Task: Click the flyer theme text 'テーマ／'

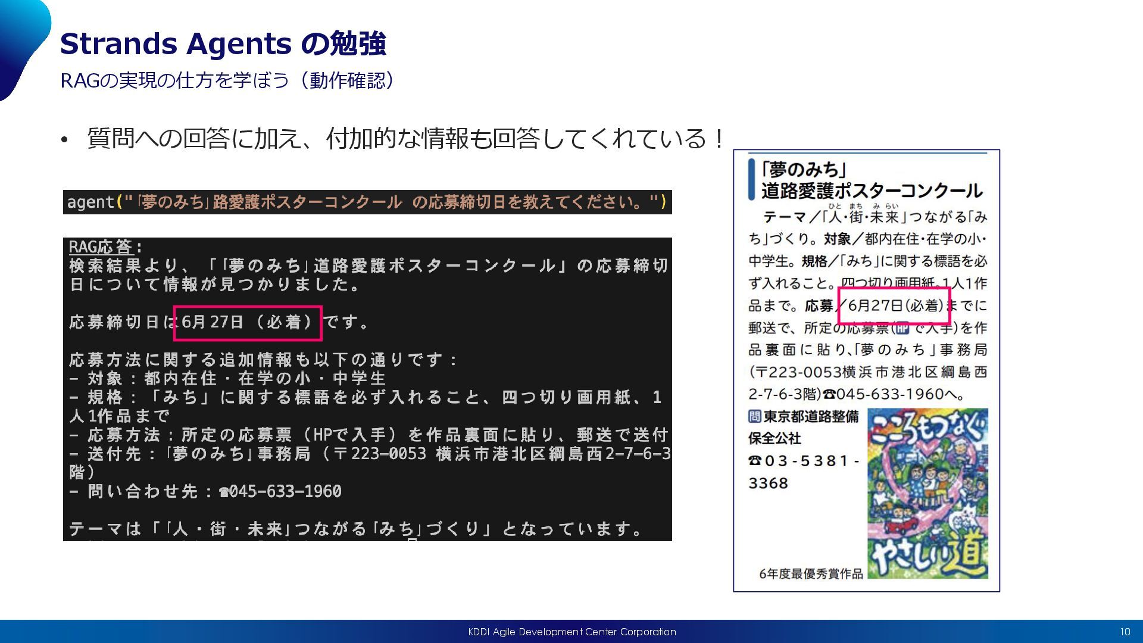Action: pos(792,217)
